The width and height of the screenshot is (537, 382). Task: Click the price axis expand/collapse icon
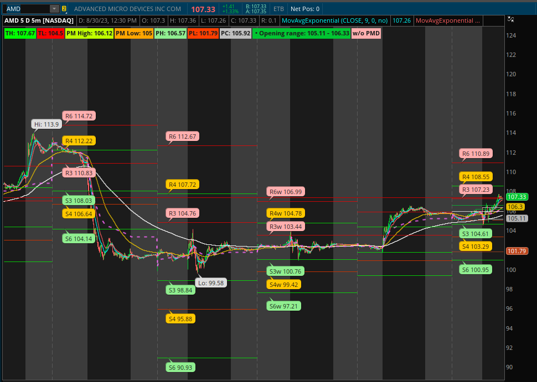click(511, 19)
